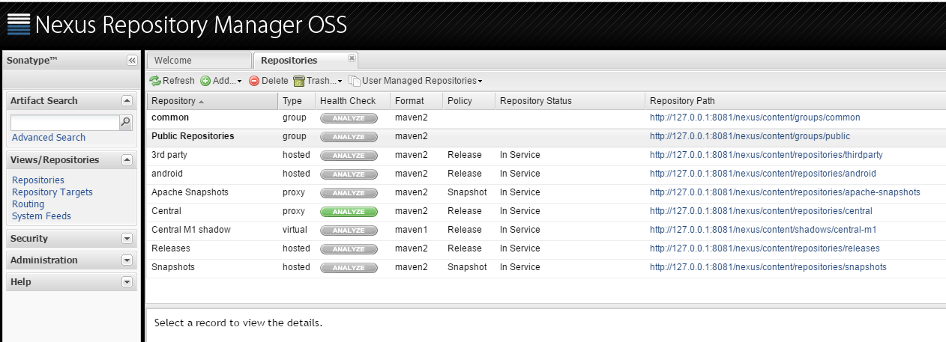Expand the Security section
This screenshot has width=946, height=342.
pyautogui.click(x=127, y=239)
